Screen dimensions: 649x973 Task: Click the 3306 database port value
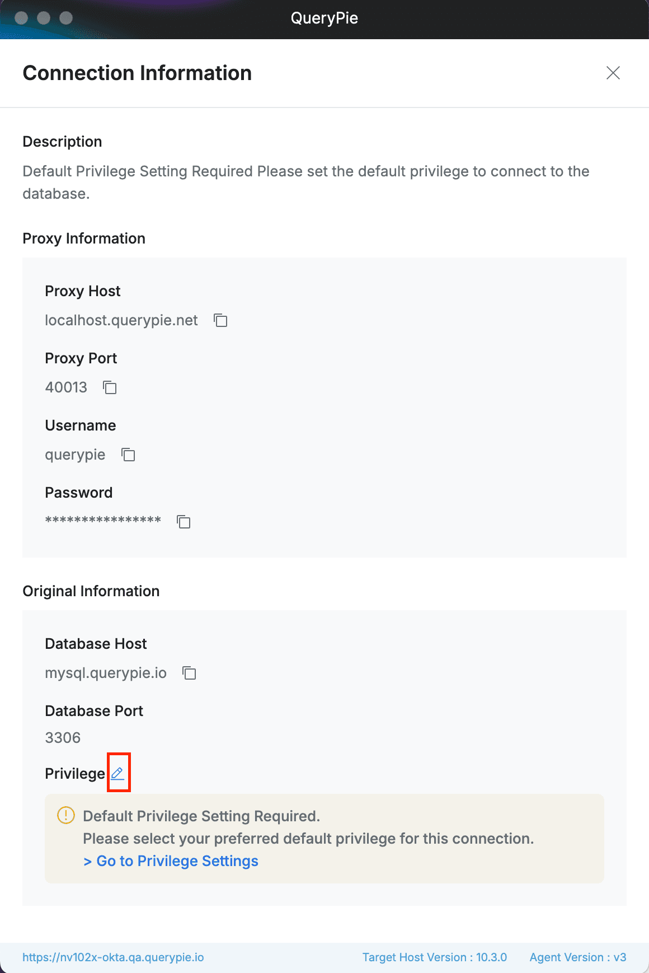(63, 738)
